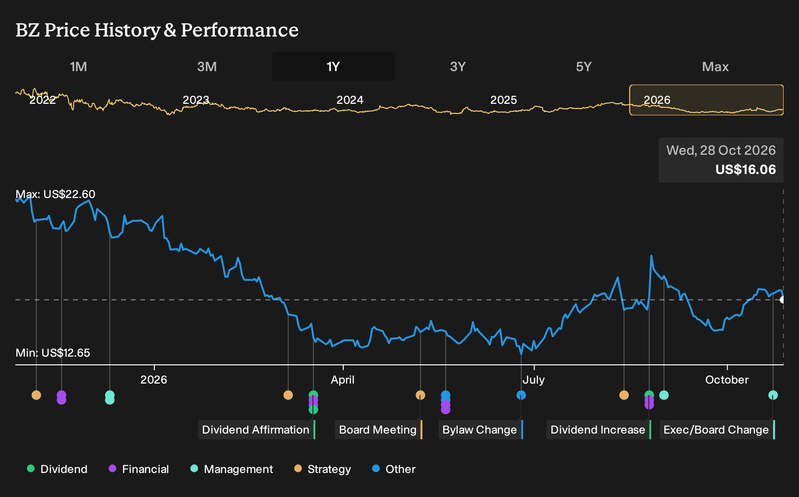Switch chart to 5Y range

[584, 66]
